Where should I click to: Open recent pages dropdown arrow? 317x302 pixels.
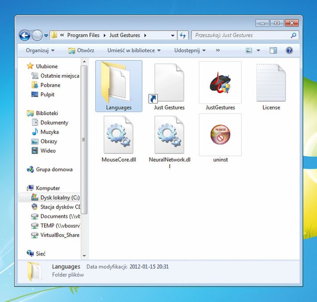click(x=46, y=36)
